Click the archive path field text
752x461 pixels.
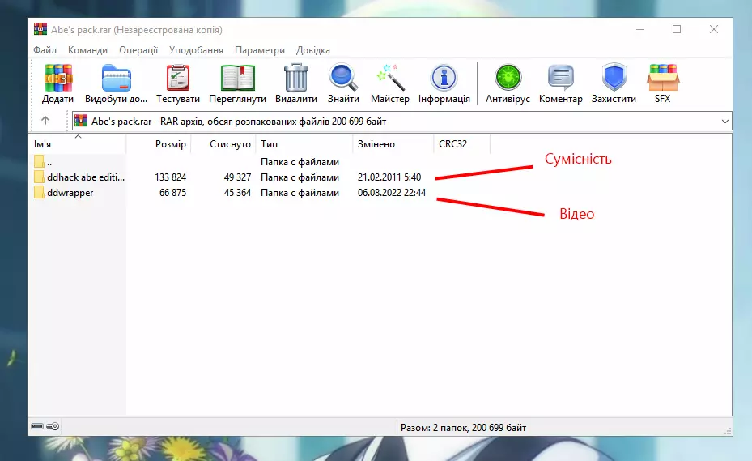(x=239, y=122)
